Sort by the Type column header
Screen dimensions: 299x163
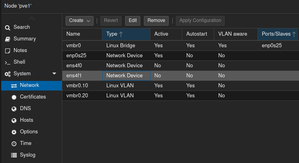point(126,34)
